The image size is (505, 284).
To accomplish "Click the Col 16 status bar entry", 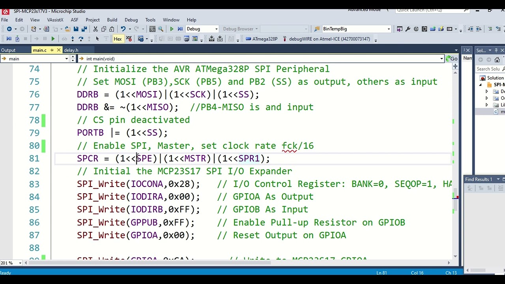I will click(417, 273).
